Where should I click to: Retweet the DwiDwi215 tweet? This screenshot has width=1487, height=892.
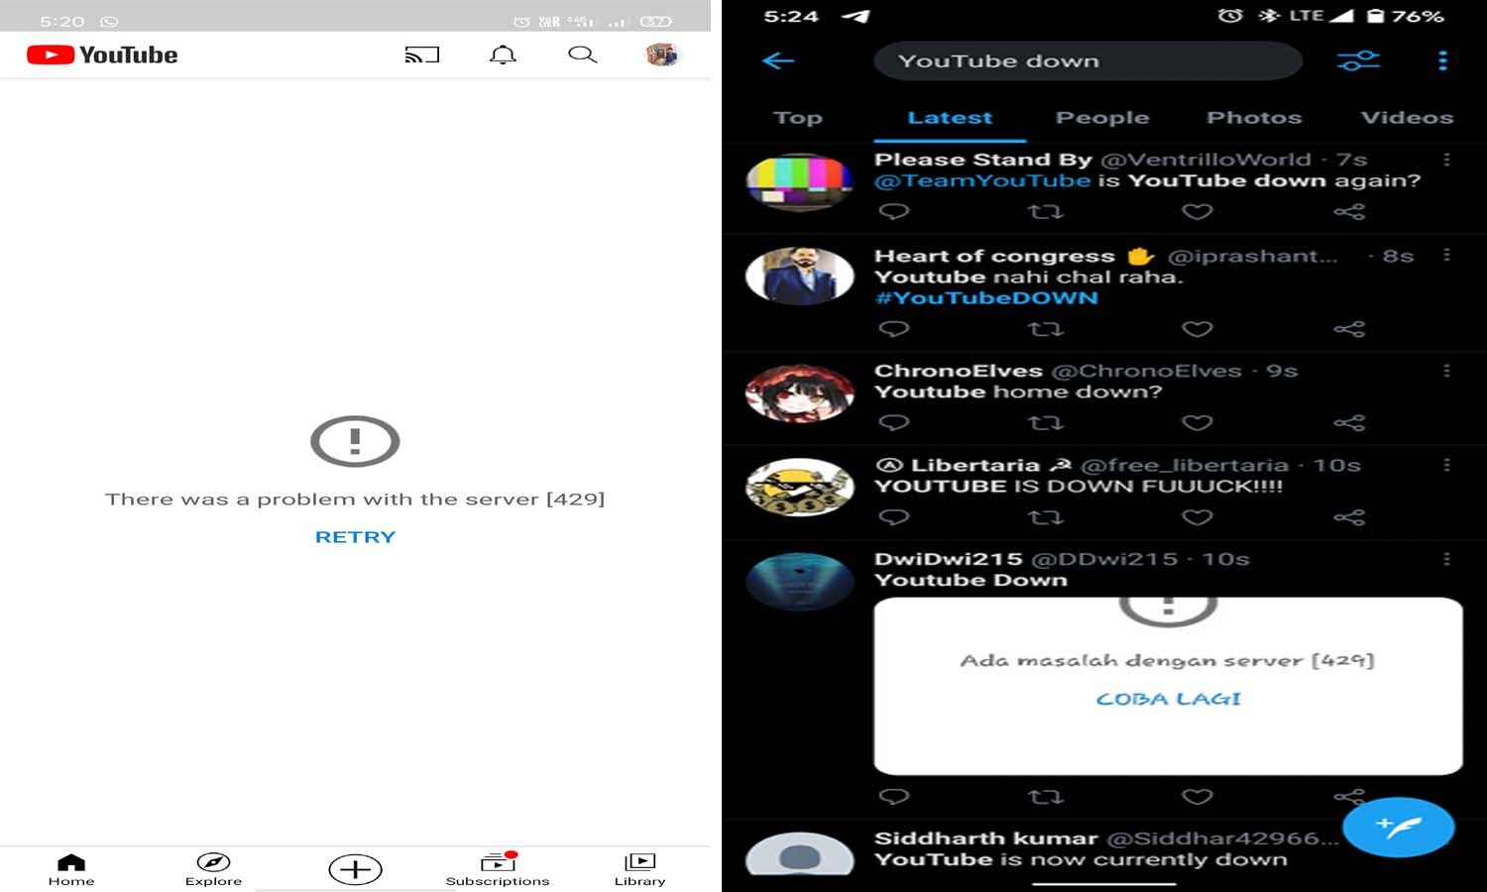tap(1046, 796)
